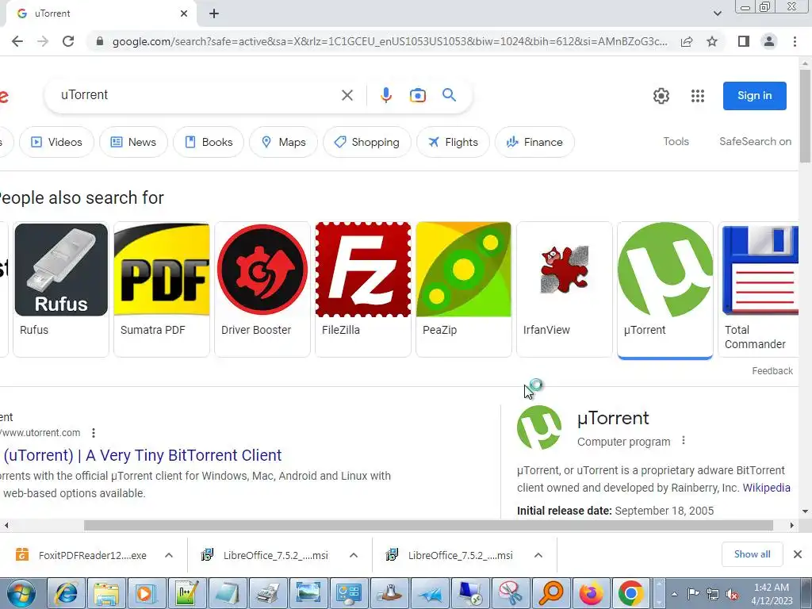Select the Sumatra PDF card
Screen dimensions: 812x609
coord(162,289)
